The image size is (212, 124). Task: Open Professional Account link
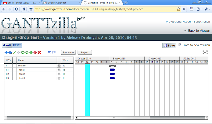point(180,22)
